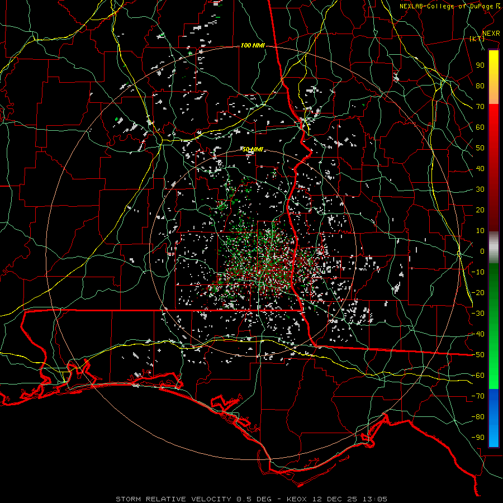This screenshot has width=503, height=503.
Task: Click the 70 value on velocity scale
Action: click(480, 107)
